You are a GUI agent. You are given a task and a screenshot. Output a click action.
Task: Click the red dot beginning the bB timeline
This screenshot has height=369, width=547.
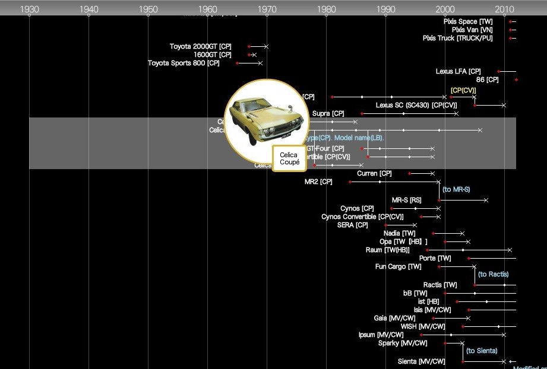[445, 294]
